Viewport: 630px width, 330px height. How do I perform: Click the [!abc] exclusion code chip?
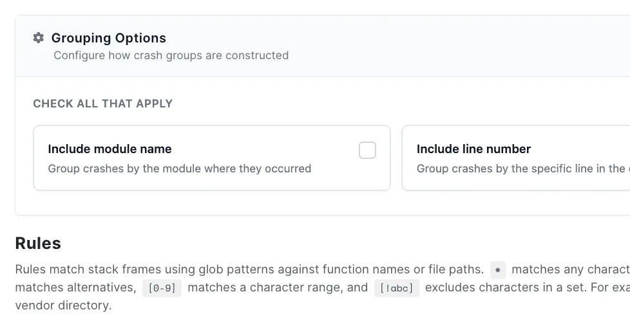(x=397, y=288)
